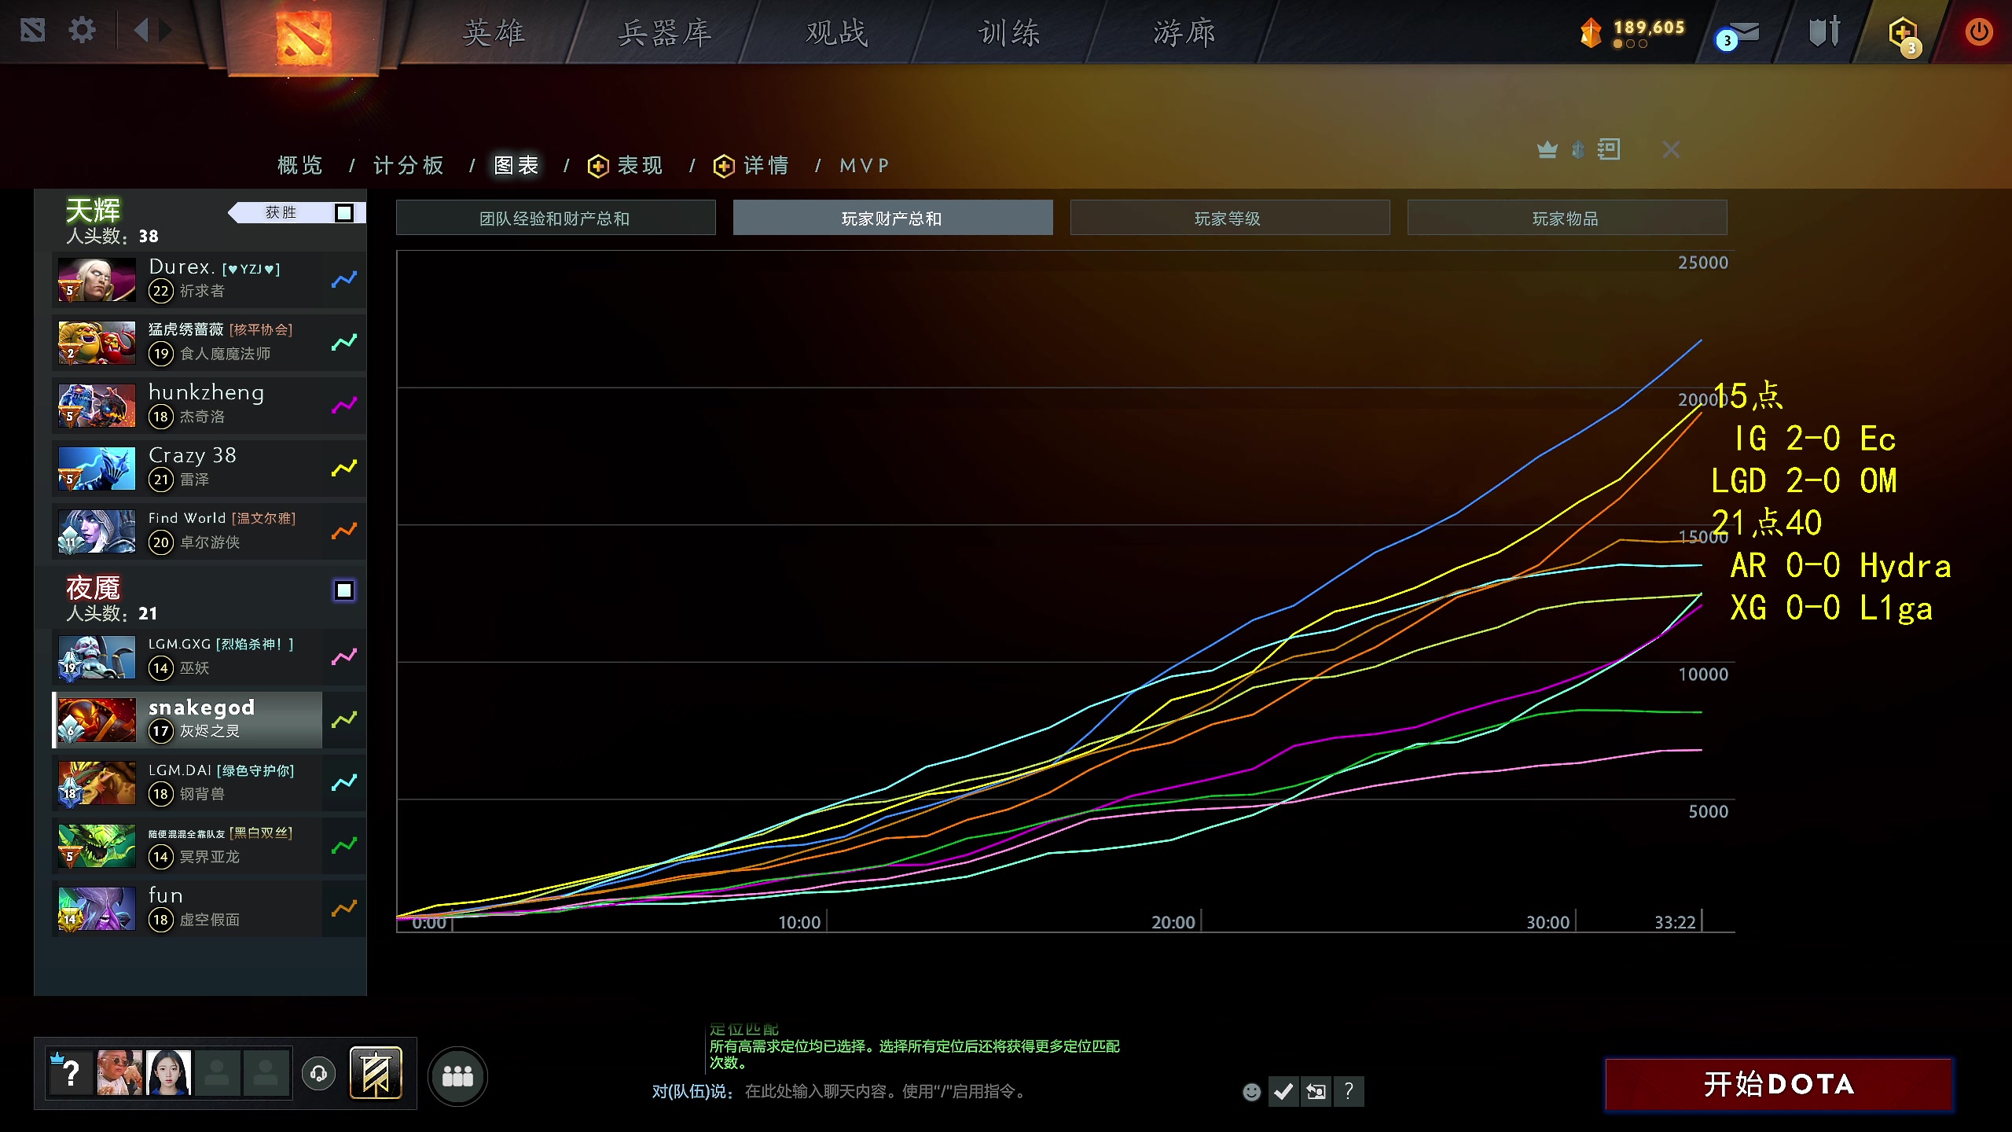Toggle hunkzheng graph line

(344, 405)
